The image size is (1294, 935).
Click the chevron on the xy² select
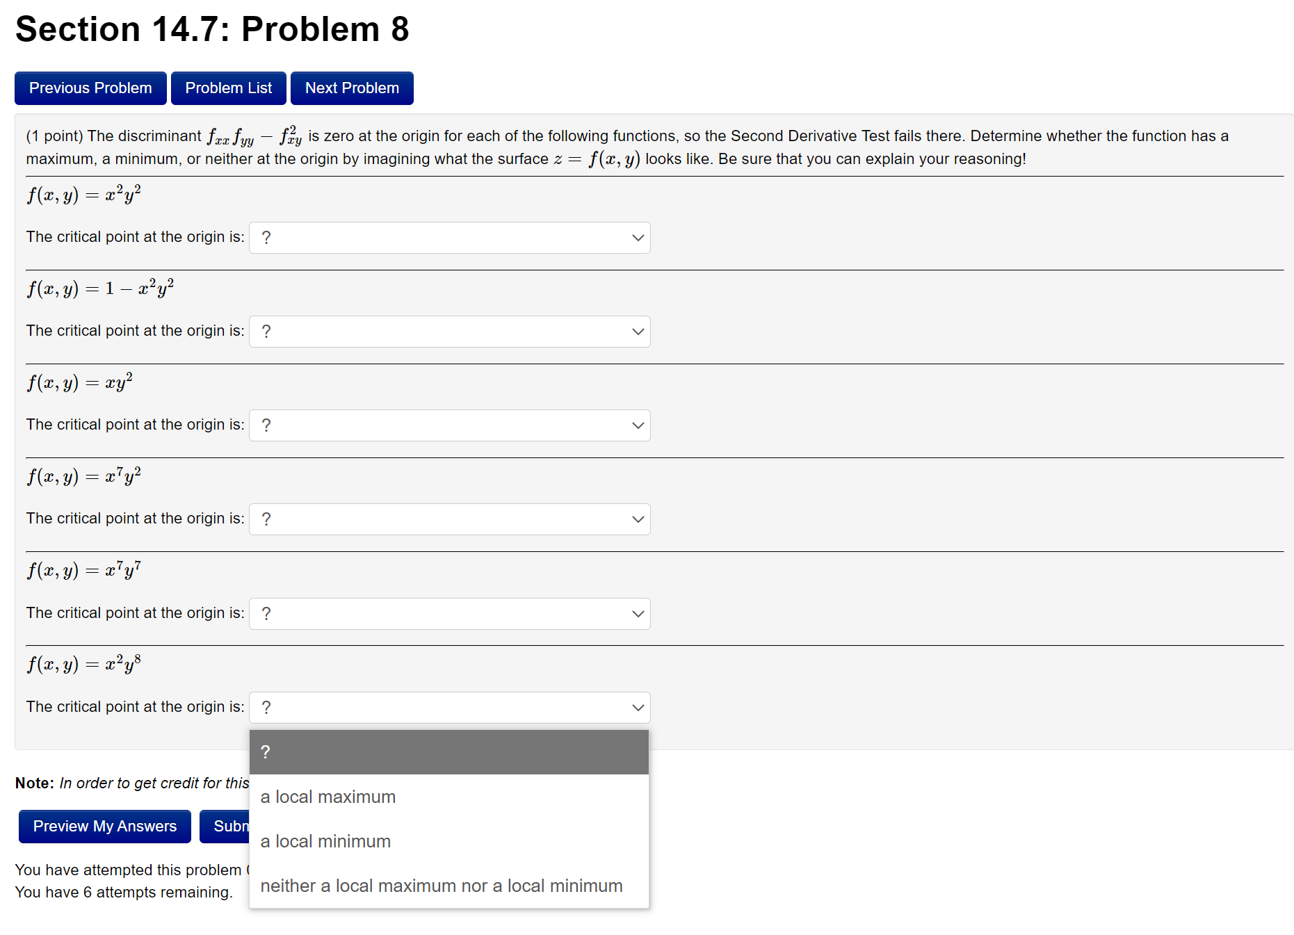click(x=636, y=425)
